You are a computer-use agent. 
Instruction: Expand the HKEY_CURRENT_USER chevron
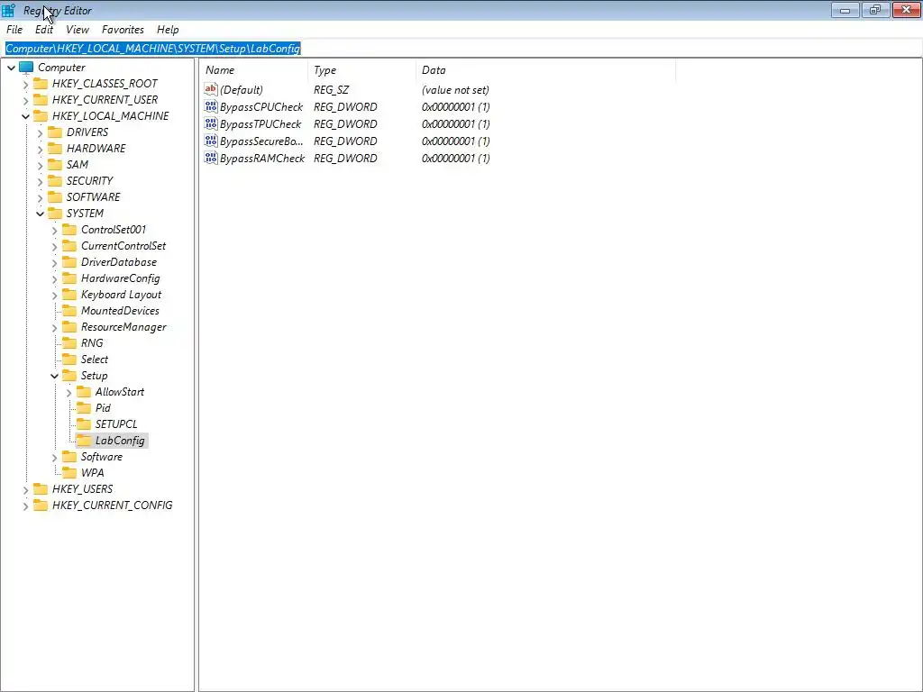[25, 100]
